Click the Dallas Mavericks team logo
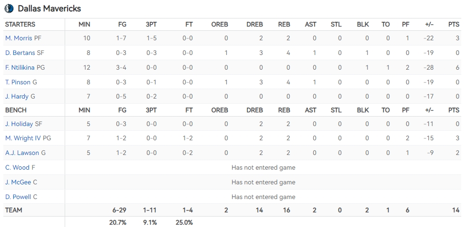Screen dimensions: 466x227 [x=9, y=9]
